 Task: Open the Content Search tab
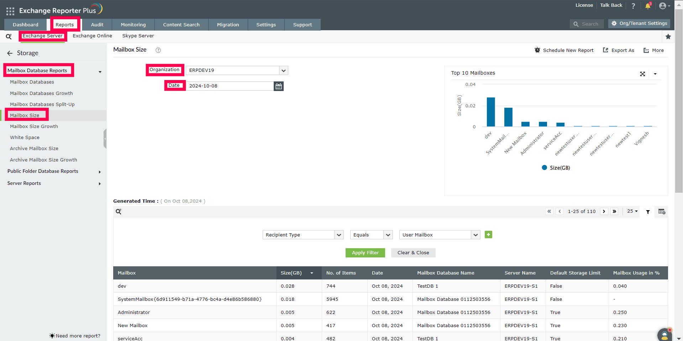coord(182,25)
